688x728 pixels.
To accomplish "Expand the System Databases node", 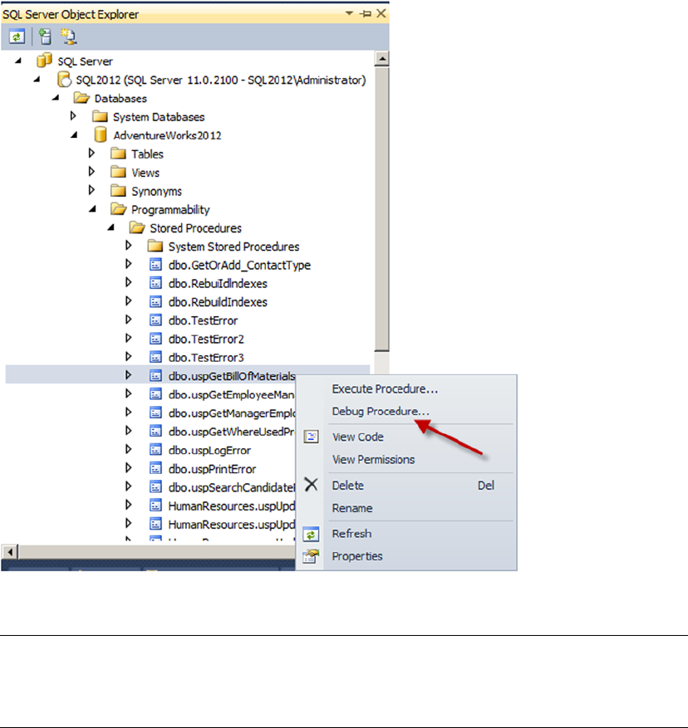I will (73, 115).
